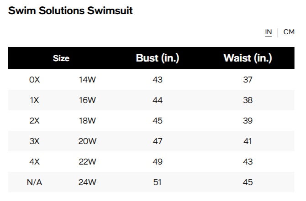Select the Waist (in.) column header

248,58
